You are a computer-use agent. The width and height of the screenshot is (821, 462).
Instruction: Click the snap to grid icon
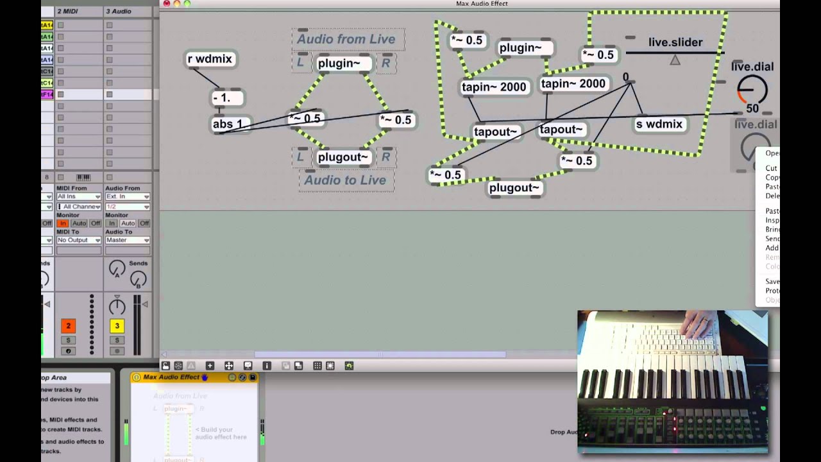click(x=330, y=366)
